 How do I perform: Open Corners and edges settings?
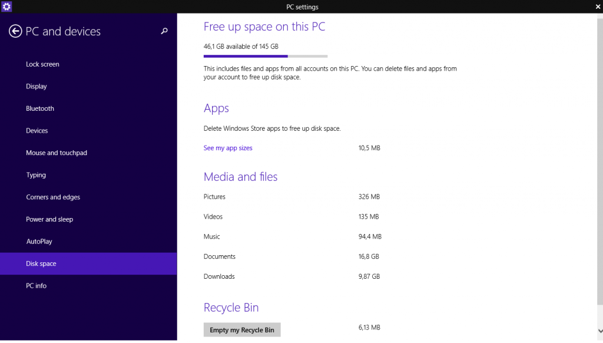[x=53, y=197]
